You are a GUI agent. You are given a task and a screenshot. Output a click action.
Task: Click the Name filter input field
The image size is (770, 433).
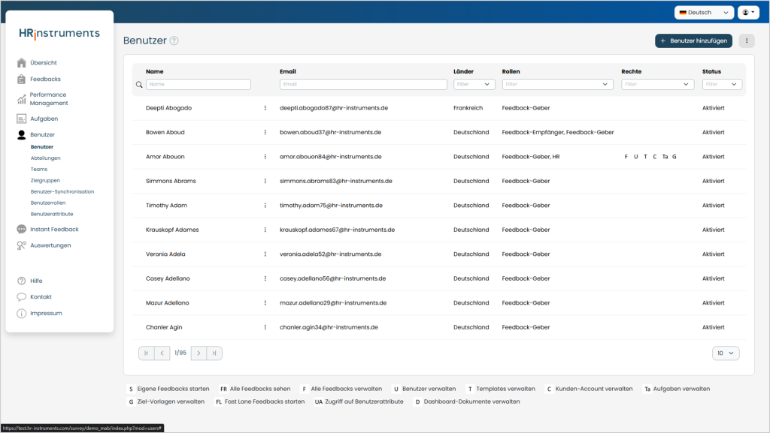(x=199, y=84)
